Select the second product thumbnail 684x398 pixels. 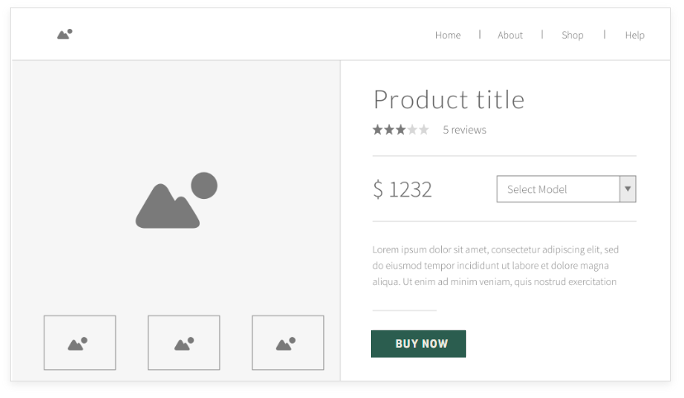point(183,343)
